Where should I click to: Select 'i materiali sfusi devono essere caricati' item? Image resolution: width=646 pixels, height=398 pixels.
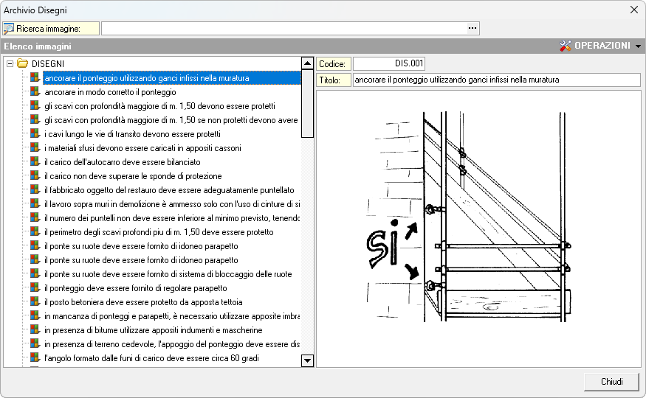(142, 148)
